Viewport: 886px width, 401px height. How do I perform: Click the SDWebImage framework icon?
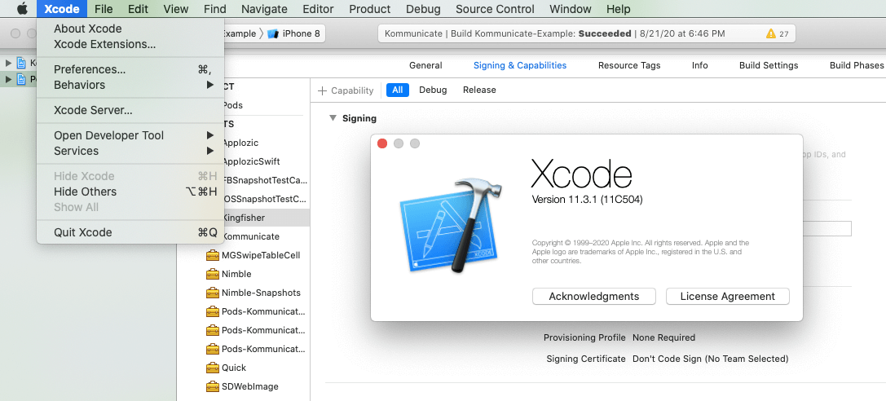click(213, 386)
